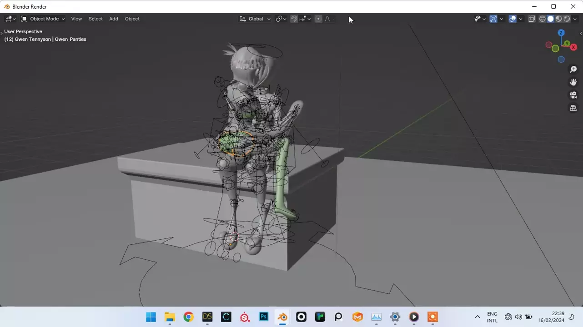Viewport: 583px width, 327px height.
Task: Open the Object menu
Action: click(x=132, y=19)
